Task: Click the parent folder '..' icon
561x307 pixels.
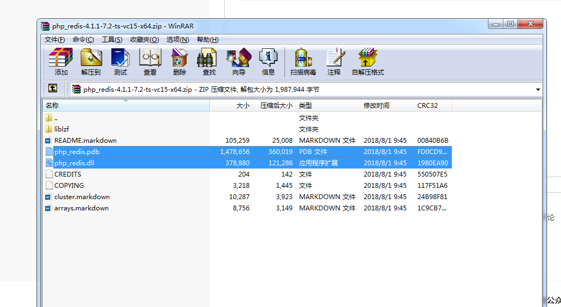Action: [x=48, y=118]
